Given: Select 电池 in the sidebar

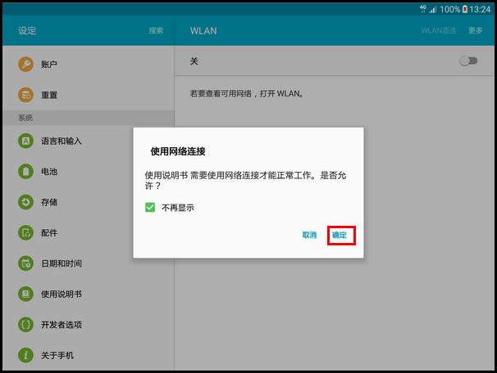Looking at the screenshot, I should [x=88, y=171].
